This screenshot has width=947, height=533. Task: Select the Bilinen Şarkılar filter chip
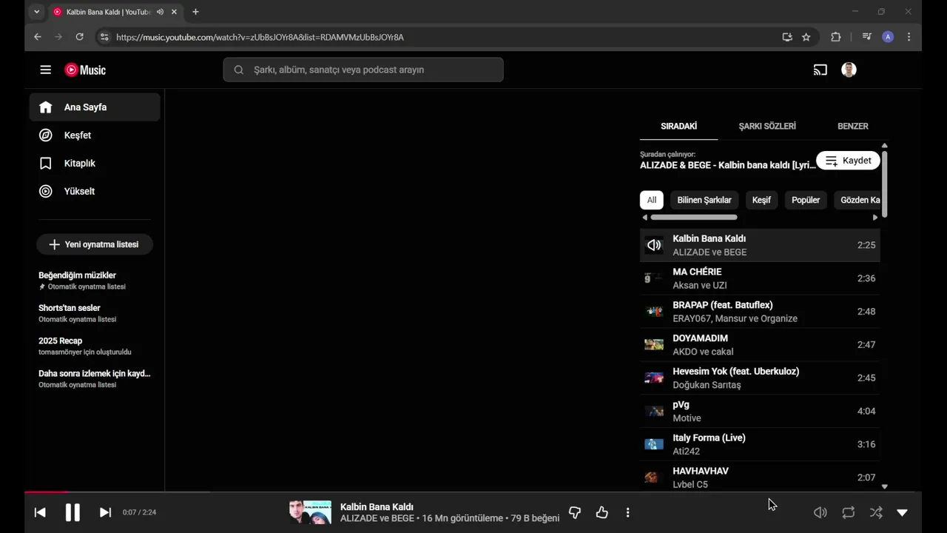click(x=704, y=200)
